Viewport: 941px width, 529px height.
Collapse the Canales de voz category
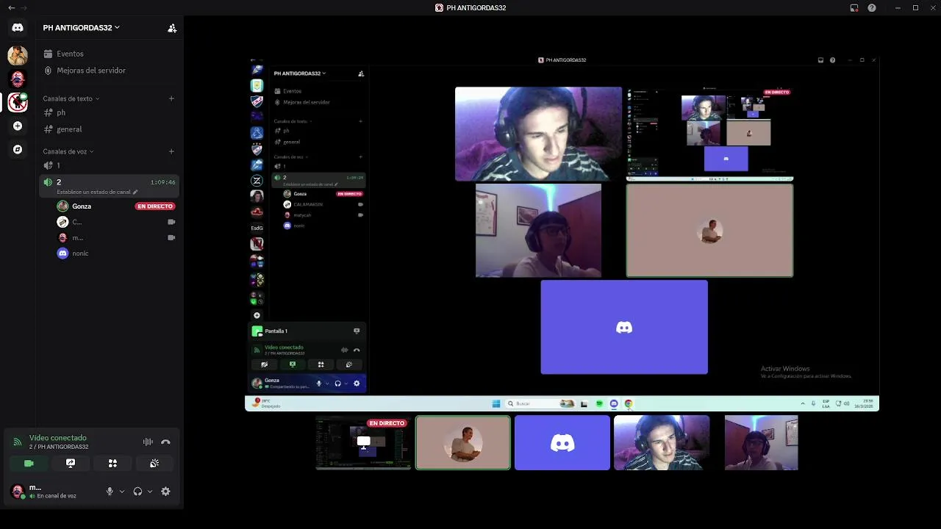click(68, 151)
